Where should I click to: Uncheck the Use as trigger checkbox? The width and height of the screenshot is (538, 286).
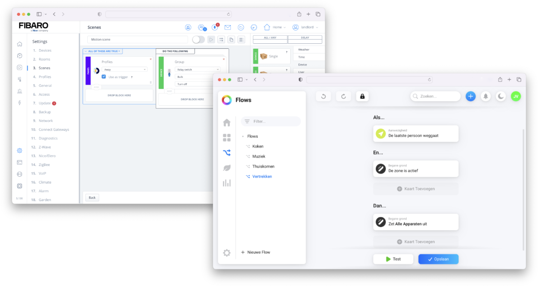104,77
